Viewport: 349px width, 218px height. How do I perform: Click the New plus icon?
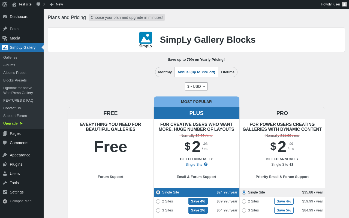(x=52, y=4)
